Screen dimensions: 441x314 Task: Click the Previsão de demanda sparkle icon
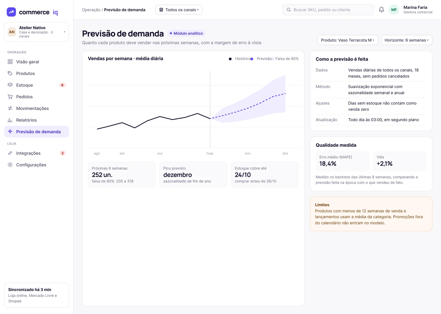10,132
